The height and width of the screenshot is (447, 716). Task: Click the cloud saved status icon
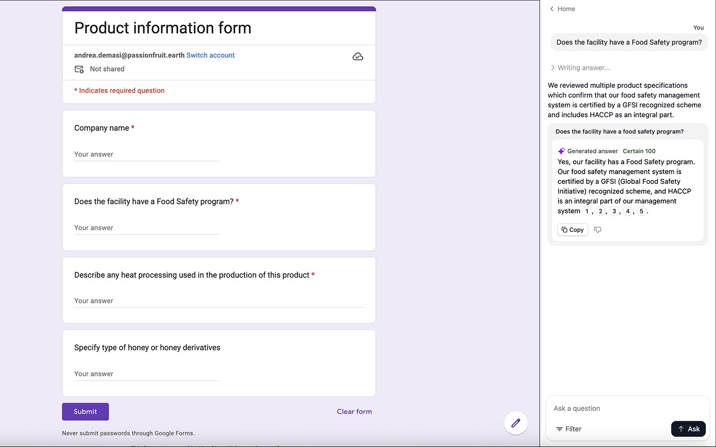tap(358, 56)
